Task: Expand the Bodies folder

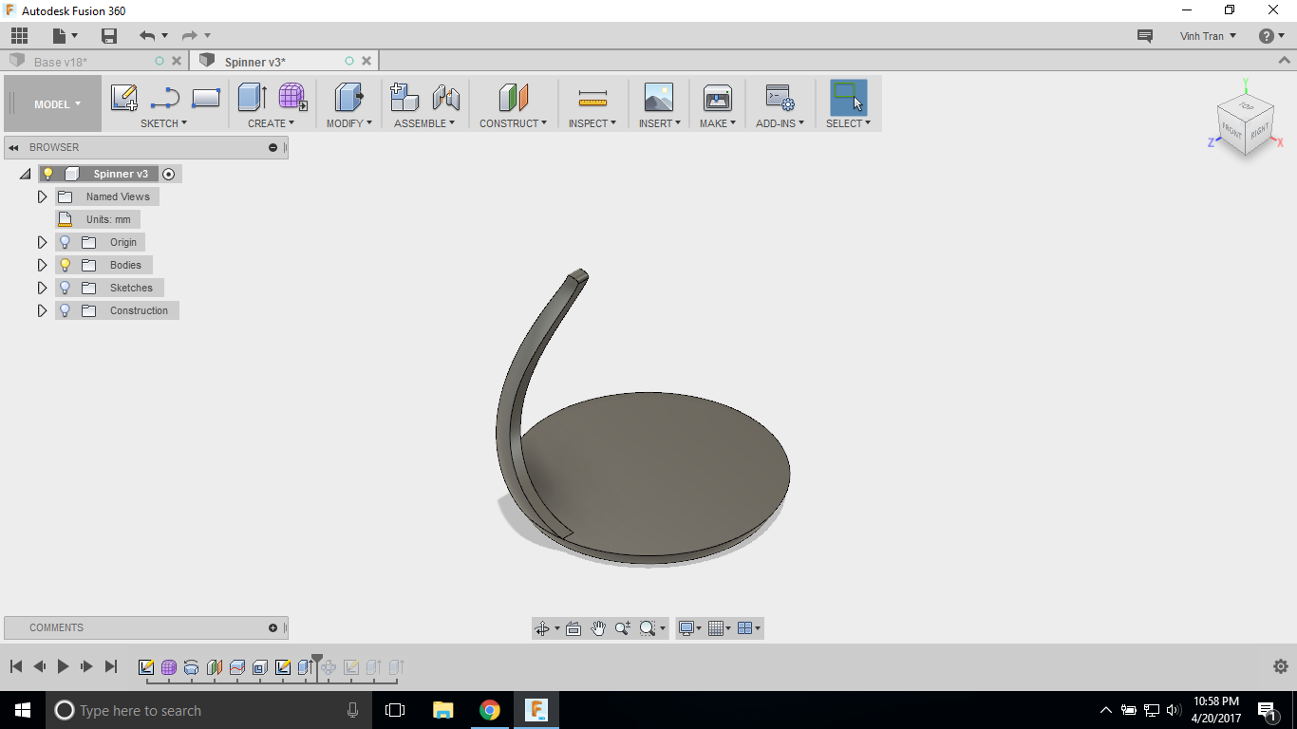Action: (42, 265)
